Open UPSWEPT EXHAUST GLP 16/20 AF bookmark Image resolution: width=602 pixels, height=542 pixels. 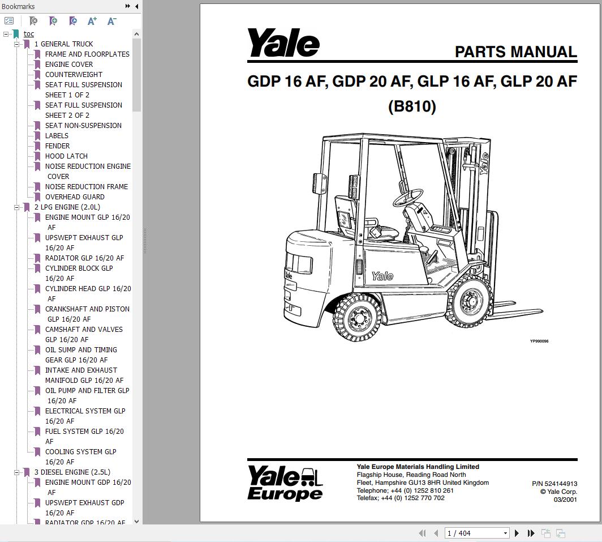(84, 242)
